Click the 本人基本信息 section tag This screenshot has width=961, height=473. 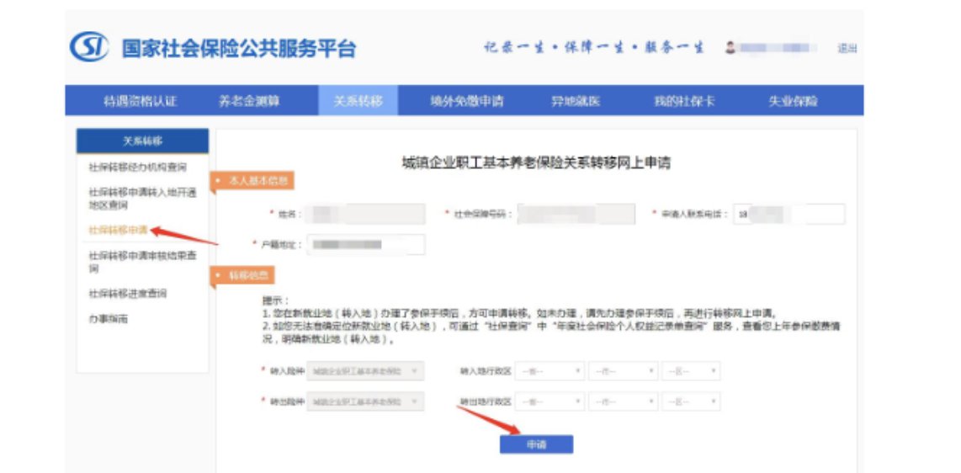coord(252,181)
